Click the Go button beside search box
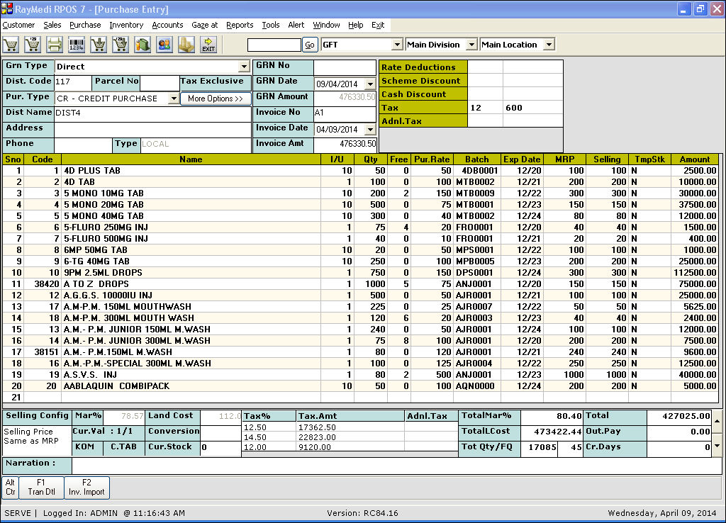726x523 pixels. point(310,45)
